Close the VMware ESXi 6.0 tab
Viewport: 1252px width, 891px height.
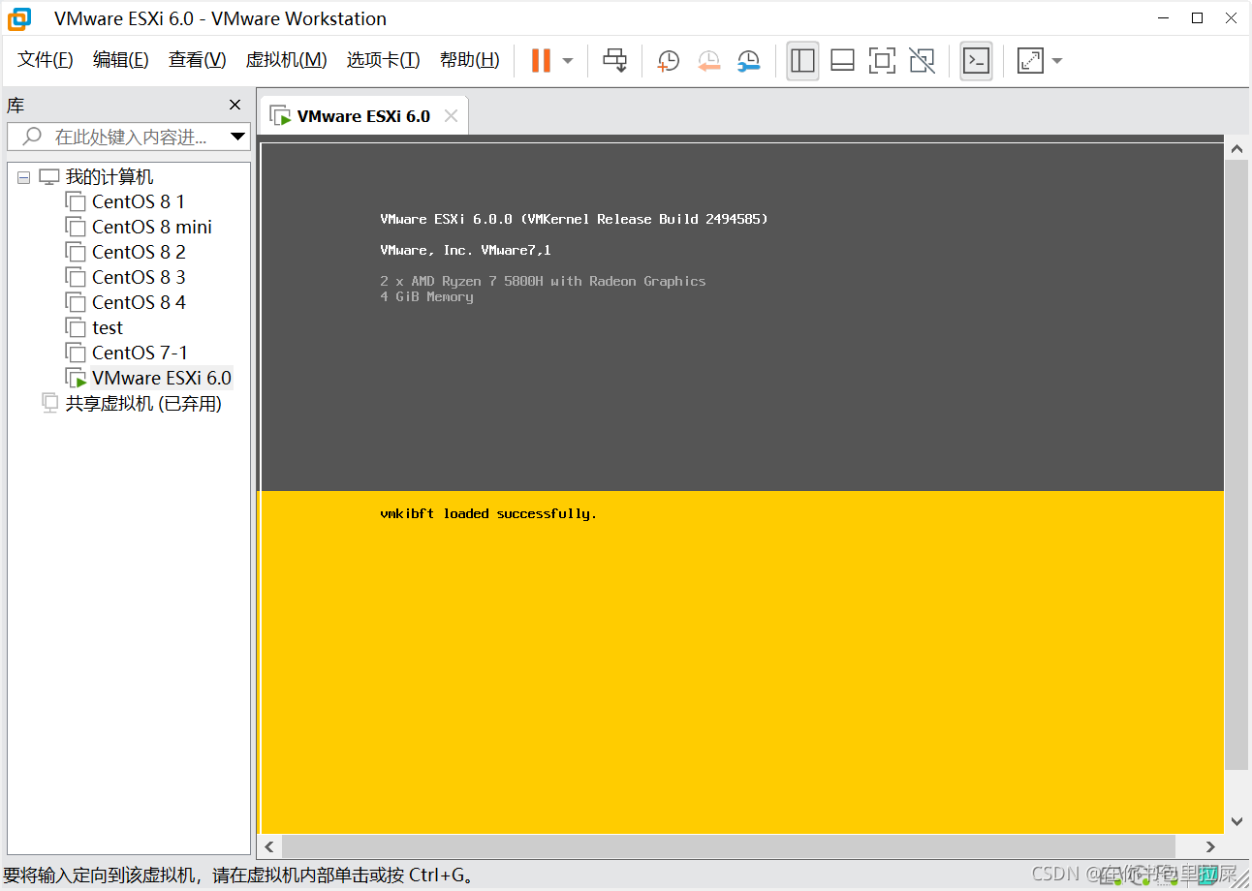point(451,116)
